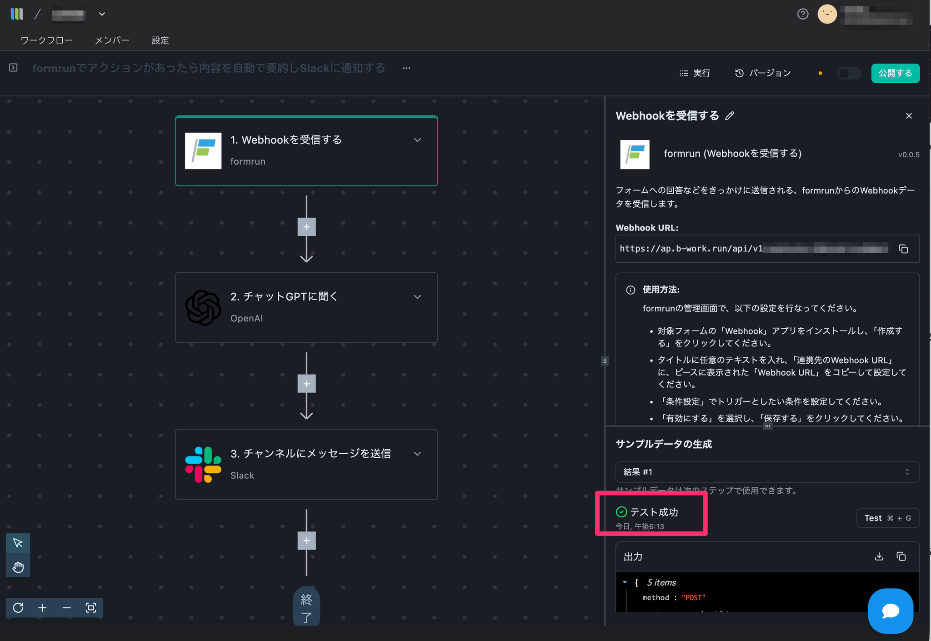Expand the Slack step chevron

click(x=417, y=454)
